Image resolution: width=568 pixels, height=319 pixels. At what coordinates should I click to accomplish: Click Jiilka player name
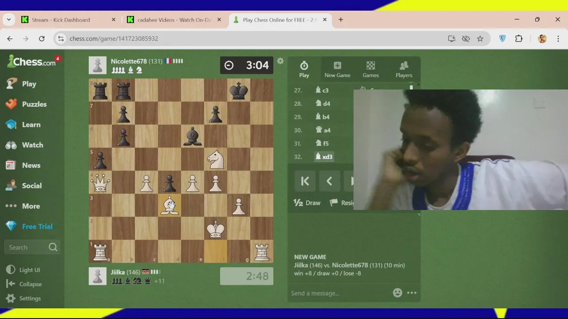pyautogui.click(x=118, y=272)
